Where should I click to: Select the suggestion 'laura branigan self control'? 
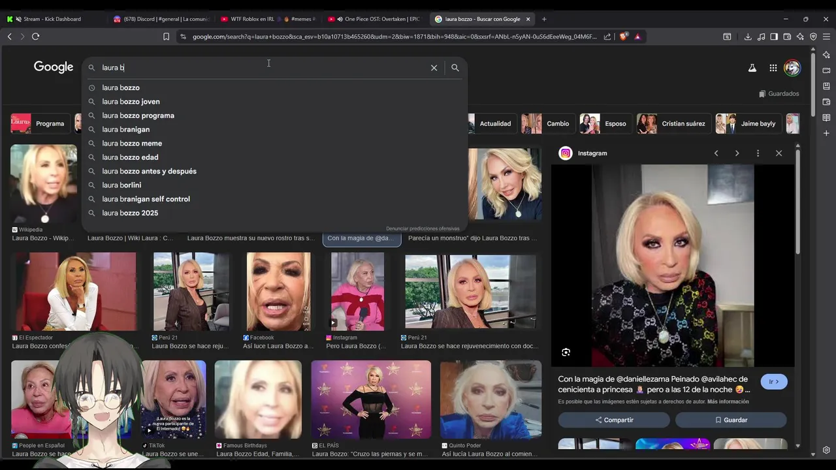(x=274, y=199)
